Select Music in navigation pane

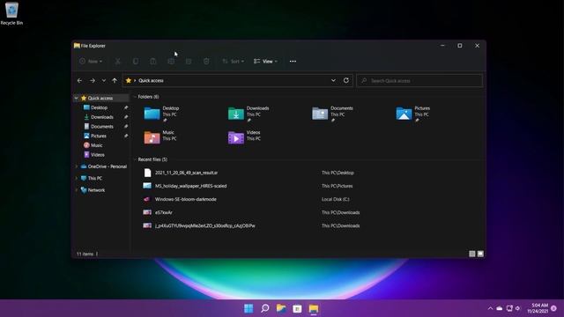[96, 145]
